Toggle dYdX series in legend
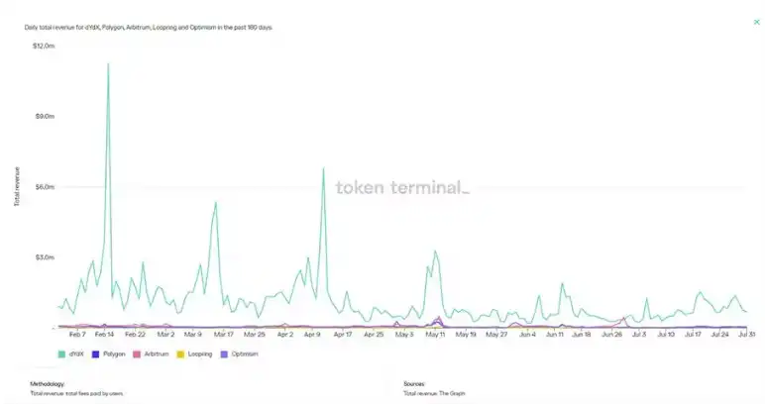The width and height of the screenshot is (765, 404). [x=70, y=354]
